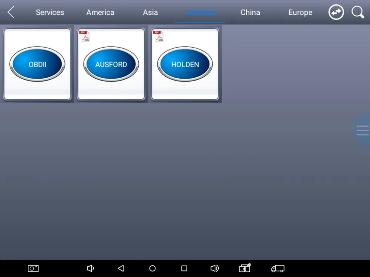Tap the Android home circle button

pyautogui.click(x=152, y=268)
